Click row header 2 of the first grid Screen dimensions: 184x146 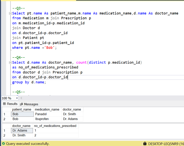4,119
